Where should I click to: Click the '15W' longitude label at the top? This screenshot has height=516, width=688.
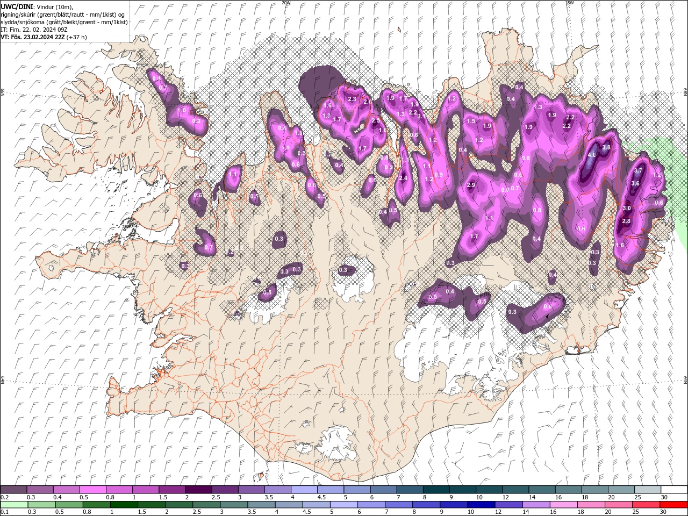click(x=569, y=3)
